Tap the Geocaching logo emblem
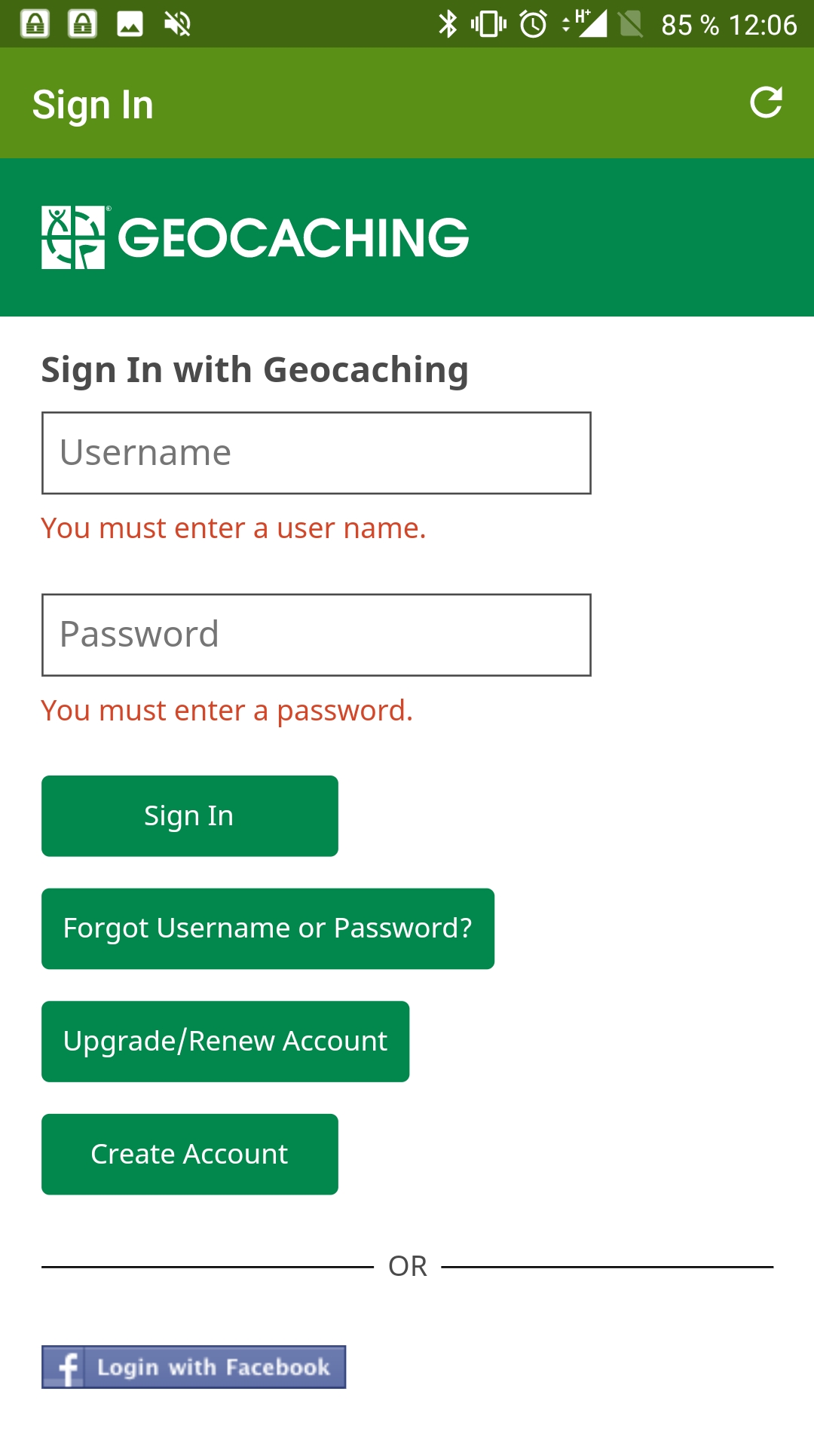 tap(73, 237)
